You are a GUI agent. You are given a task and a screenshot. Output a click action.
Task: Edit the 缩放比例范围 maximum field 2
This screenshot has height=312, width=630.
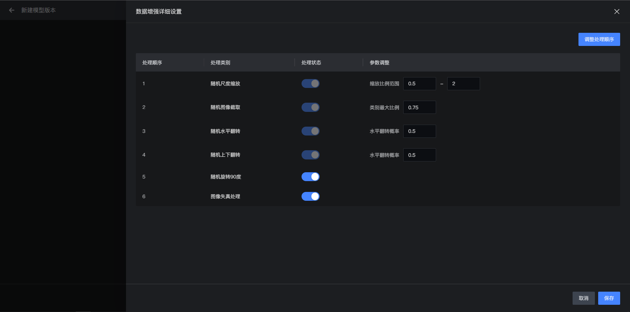[x=464, y=84]
